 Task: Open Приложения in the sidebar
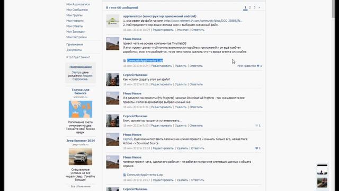(x=75, y=45)
